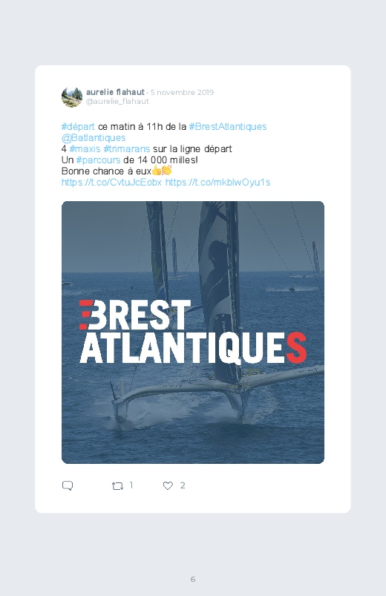
Task: Click the retweet count number 1
Action: pos(131,485)
